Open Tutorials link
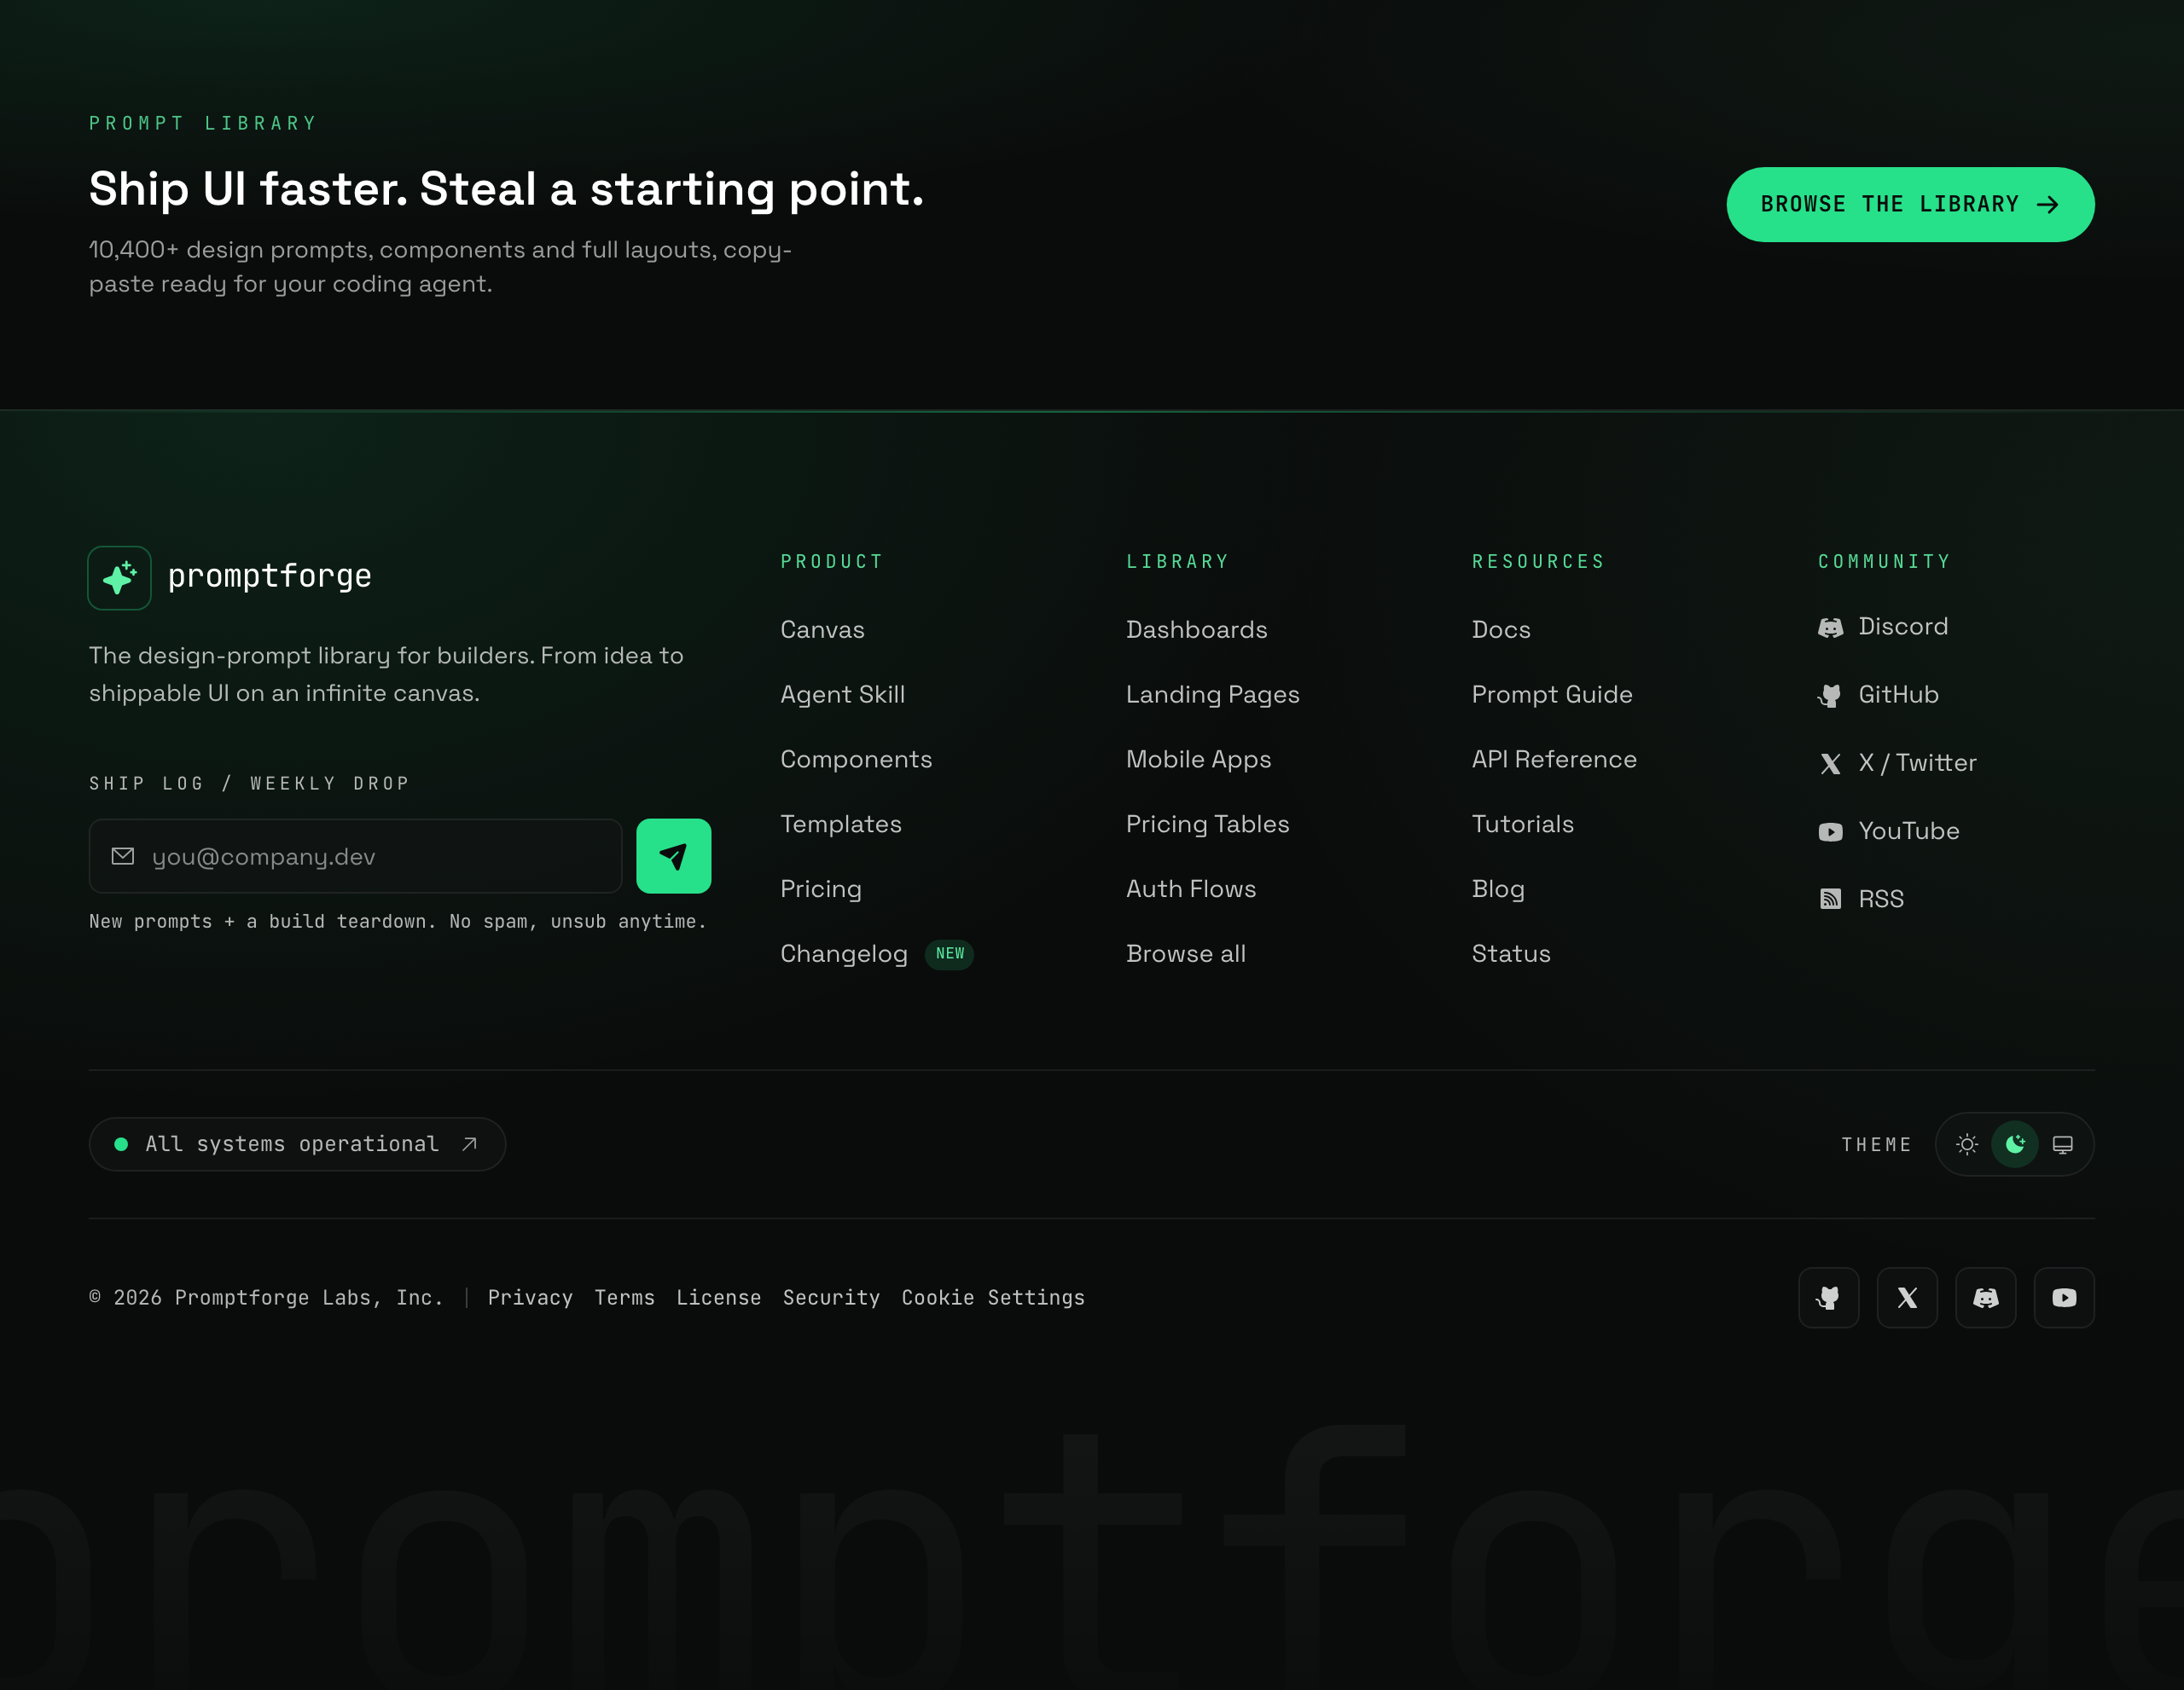 [x=1523, y=825]
